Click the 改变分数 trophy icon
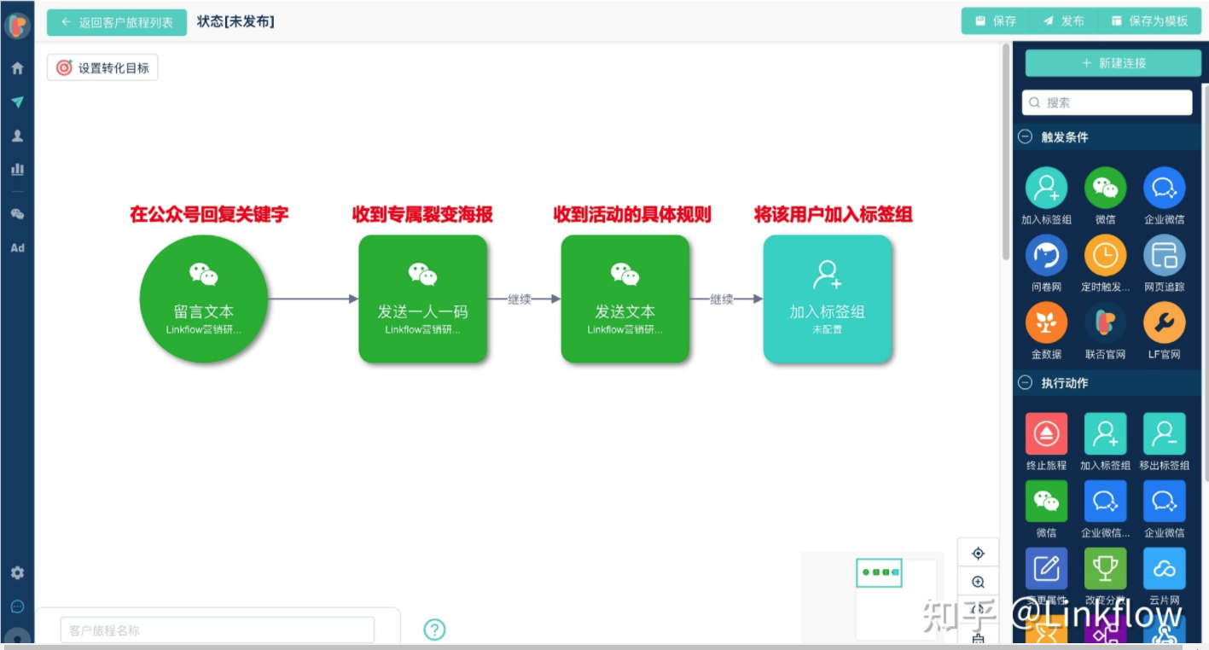 click(1105, 568)
